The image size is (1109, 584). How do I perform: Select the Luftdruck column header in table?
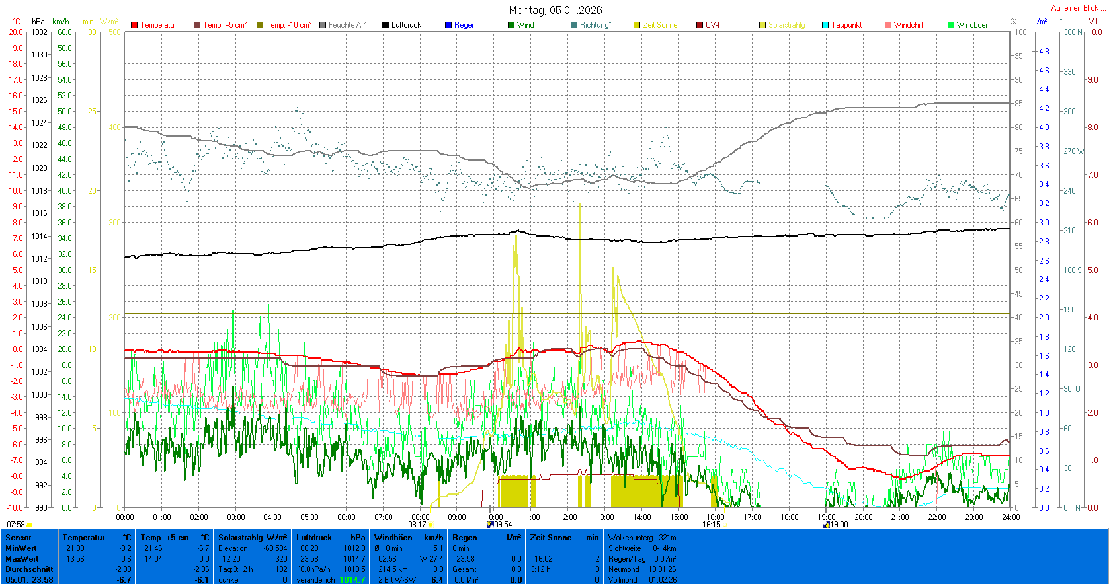coord(313,538)
